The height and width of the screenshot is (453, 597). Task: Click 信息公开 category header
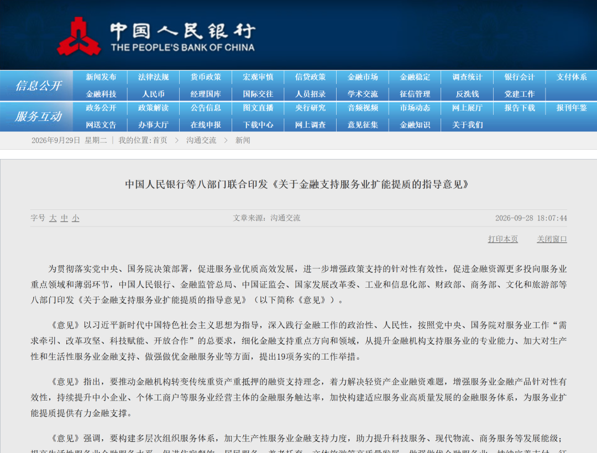[x=38, y=86]
